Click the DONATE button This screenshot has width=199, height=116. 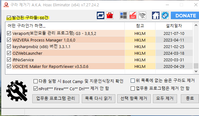[185, 15]
